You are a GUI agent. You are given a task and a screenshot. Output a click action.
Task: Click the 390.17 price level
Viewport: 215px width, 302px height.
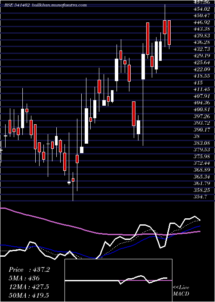coord(202,129)
